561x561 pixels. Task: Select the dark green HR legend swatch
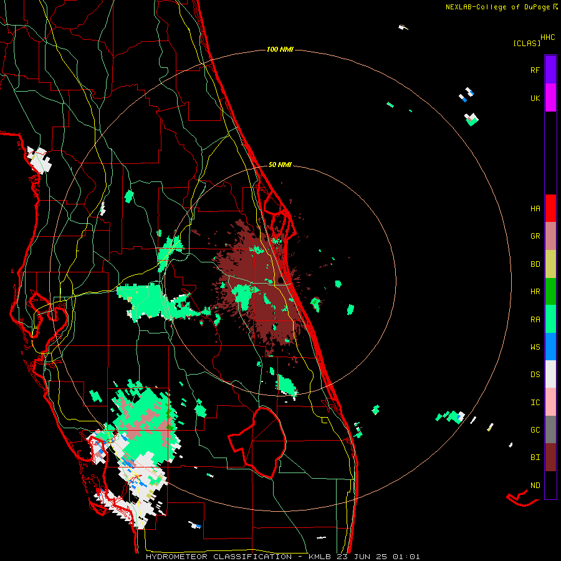[x=550, y=291]
